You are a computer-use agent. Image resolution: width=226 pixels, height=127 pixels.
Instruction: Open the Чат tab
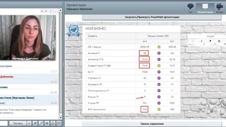coord(190,8)
